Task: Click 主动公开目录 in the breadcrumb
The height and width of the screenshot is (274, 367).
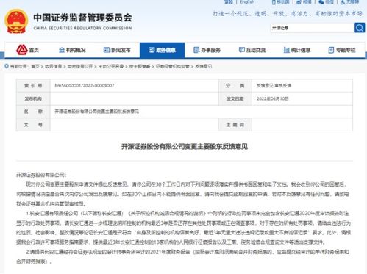Action: (x=111, y=66)
